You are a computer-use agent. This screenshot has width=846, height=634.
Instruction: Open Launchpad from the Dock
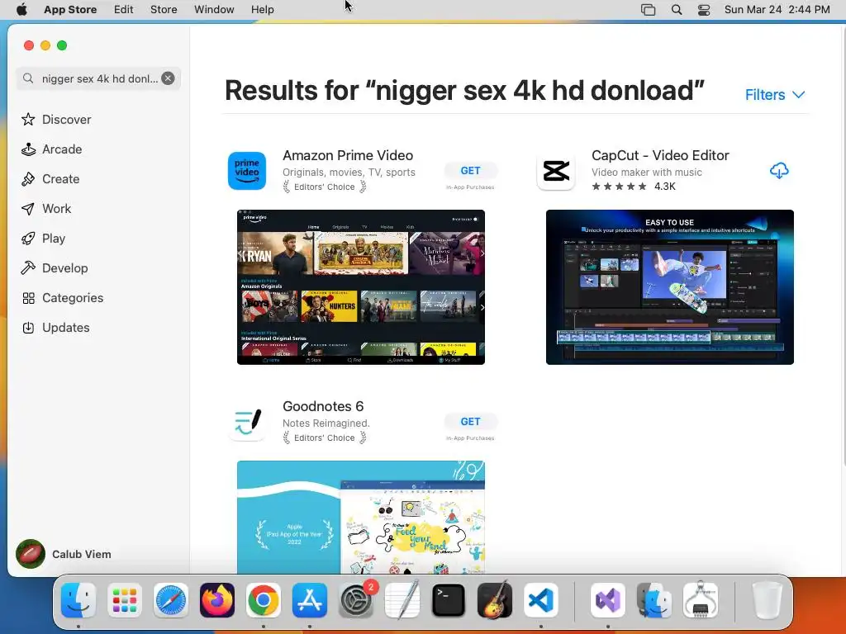pos(125,600)
